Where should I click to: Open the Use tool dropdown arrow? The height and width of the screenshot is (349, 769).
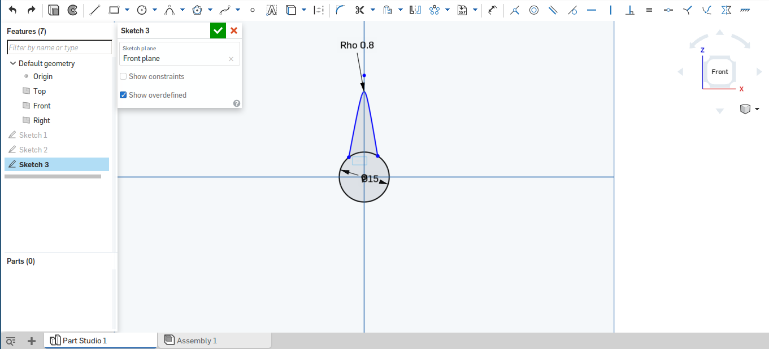[304, 10]
